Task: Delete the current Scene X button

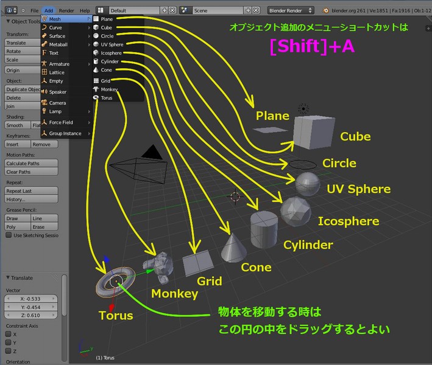Action: 256,10
